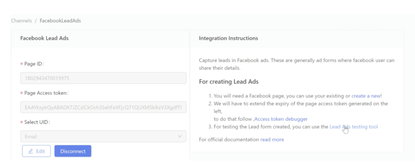Image resolution: width=415 pixels, height=162 pixels.
Task: Click the Page Access token input field
Action: 103,107
